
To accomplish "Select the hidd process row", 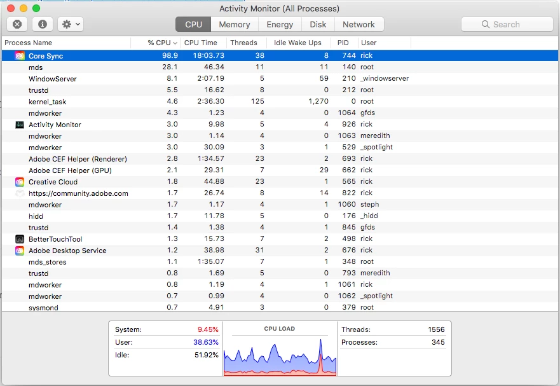I will pos(280,216).
